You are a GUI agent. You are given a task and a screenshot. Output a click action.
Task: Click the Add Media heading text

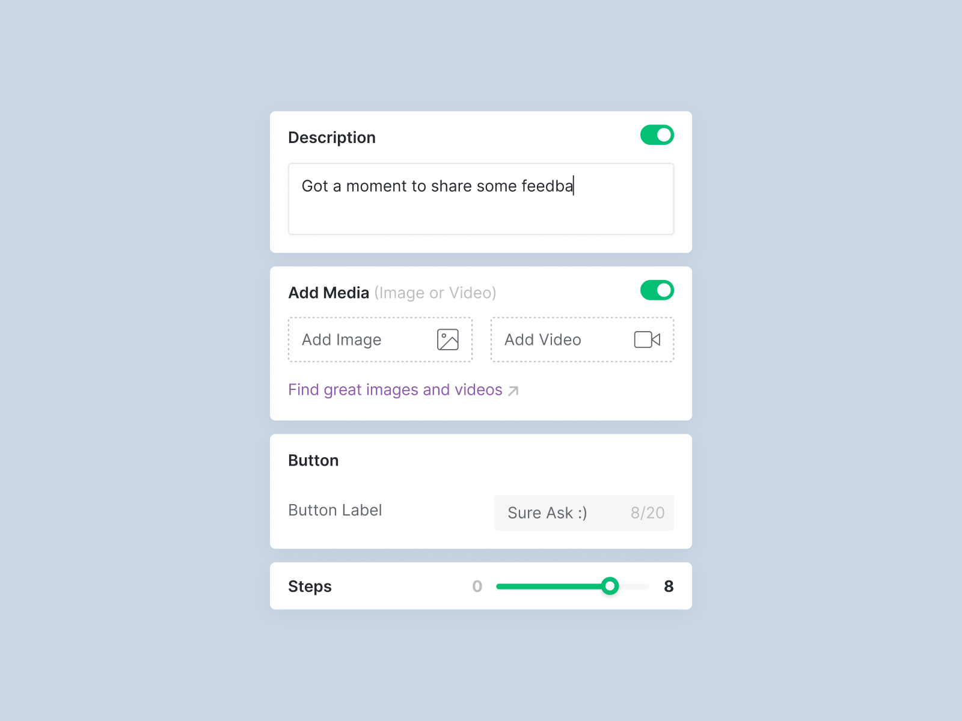[x=329, y=293]
